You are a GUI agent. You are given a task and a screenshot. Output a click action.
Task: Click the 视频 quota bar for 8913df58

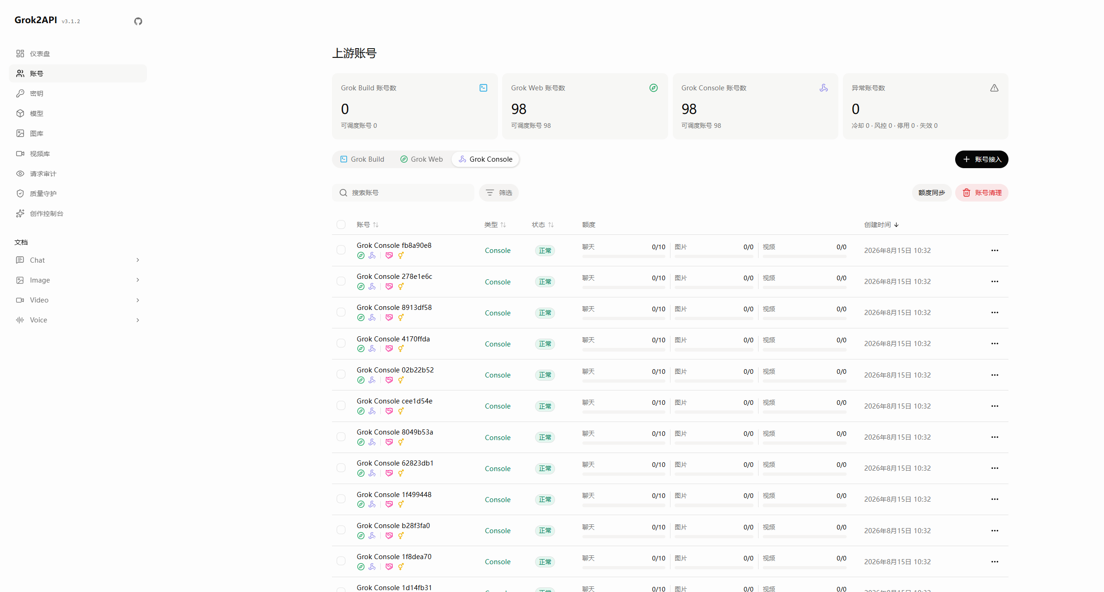pyautogui.click(x=804, y=319)
